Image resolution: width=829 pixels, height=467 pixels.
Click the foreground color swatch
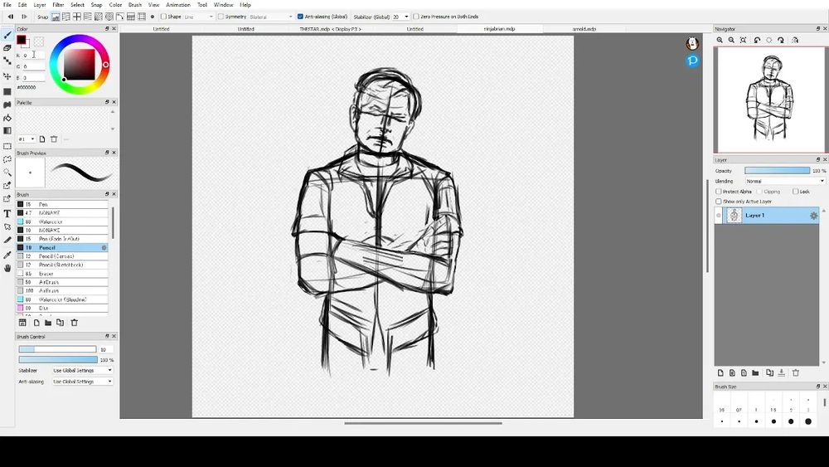(x=22, y=40)
